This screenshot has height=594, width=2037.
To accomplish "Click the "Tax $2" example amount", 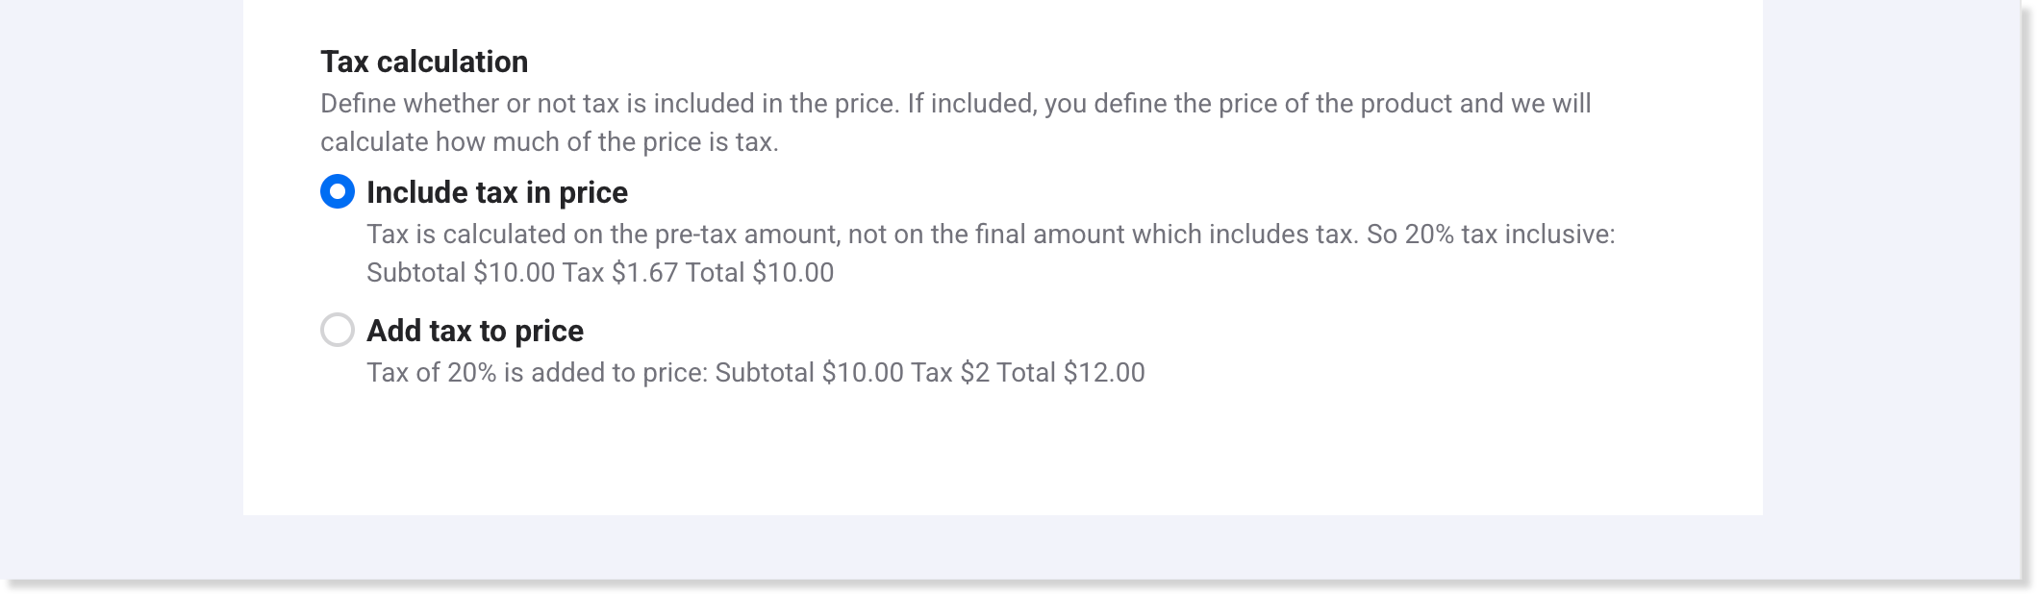I will [949, 373].
